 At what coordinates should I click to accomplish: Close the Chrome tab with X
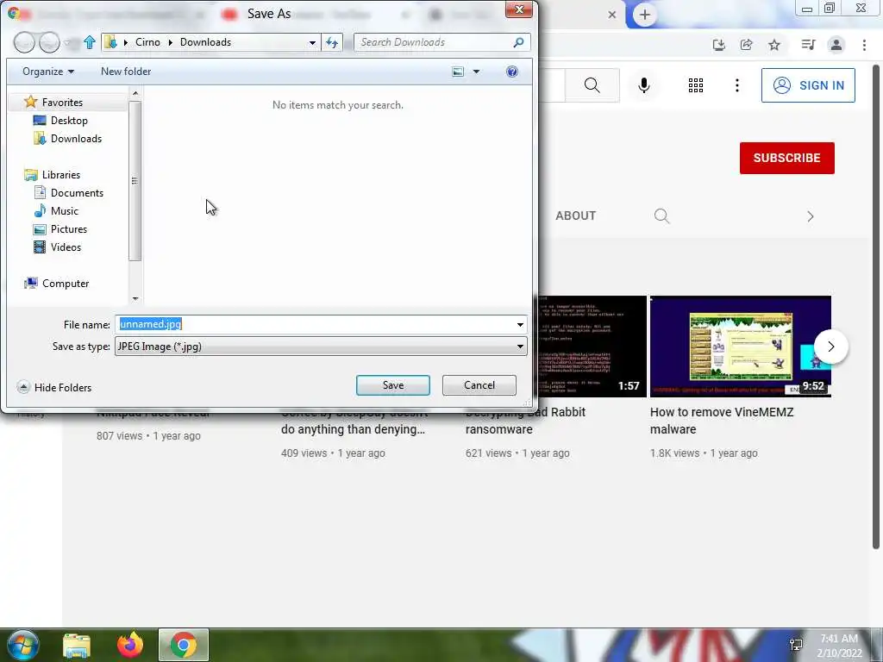coord(611,16)
